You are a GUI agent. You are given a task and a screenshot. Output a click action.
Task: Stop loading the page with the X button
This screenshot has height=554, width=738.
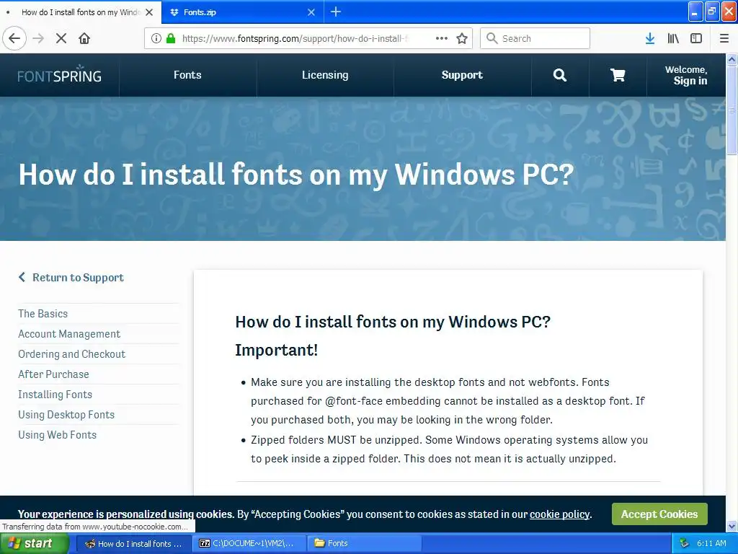coord(61,38)
